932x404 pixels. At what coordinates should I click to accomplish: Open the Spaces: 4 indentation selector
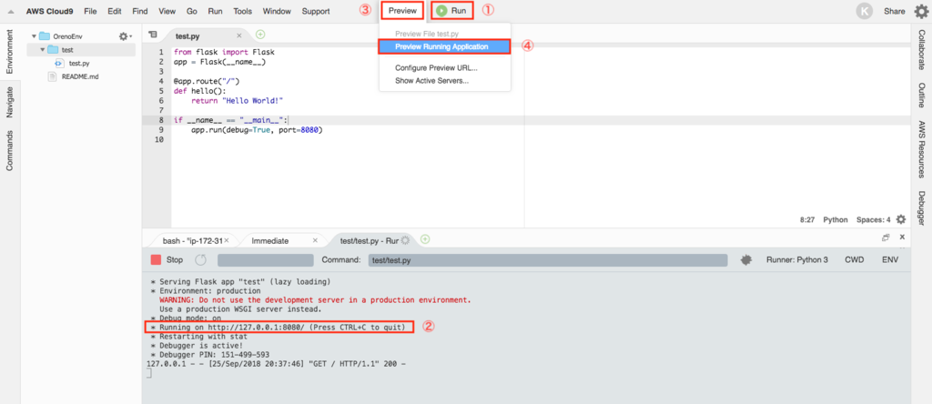click(873, 219)
